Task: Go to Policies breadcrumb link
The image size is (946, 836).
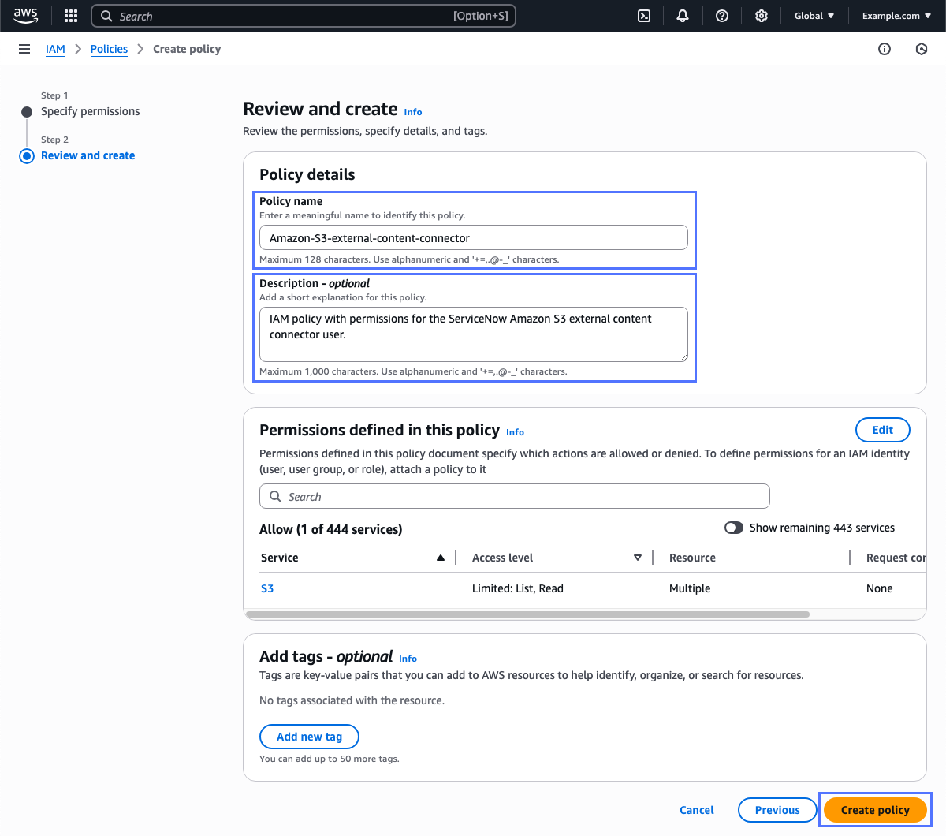Action: [x=109, y=49]
